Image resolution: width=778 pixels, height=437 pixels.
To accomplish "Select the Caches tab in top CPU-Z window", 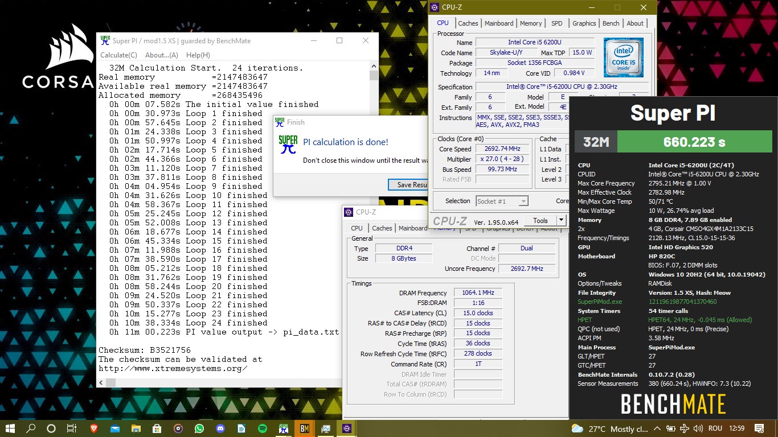I will tap(468, 23).
